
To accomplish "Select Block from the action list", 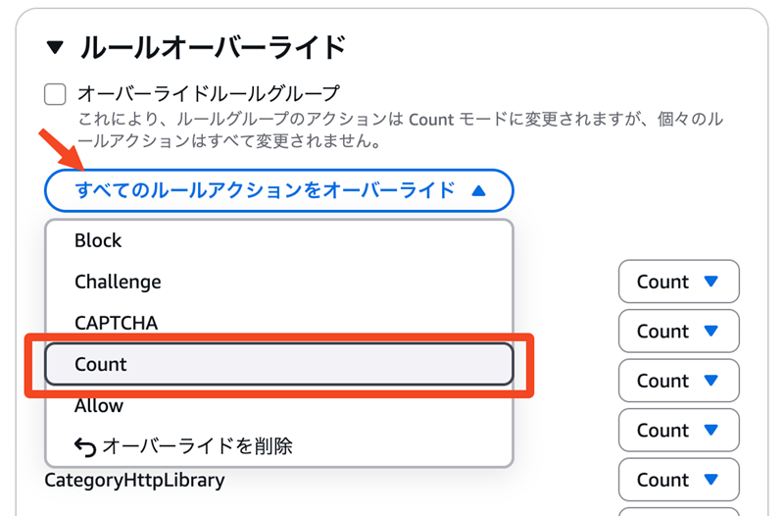I will [98, 240].
